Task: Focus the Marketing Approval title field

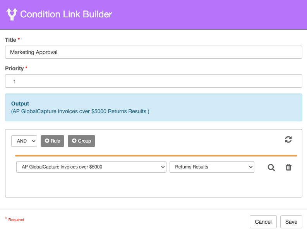Action: click(x=153, y=52)
